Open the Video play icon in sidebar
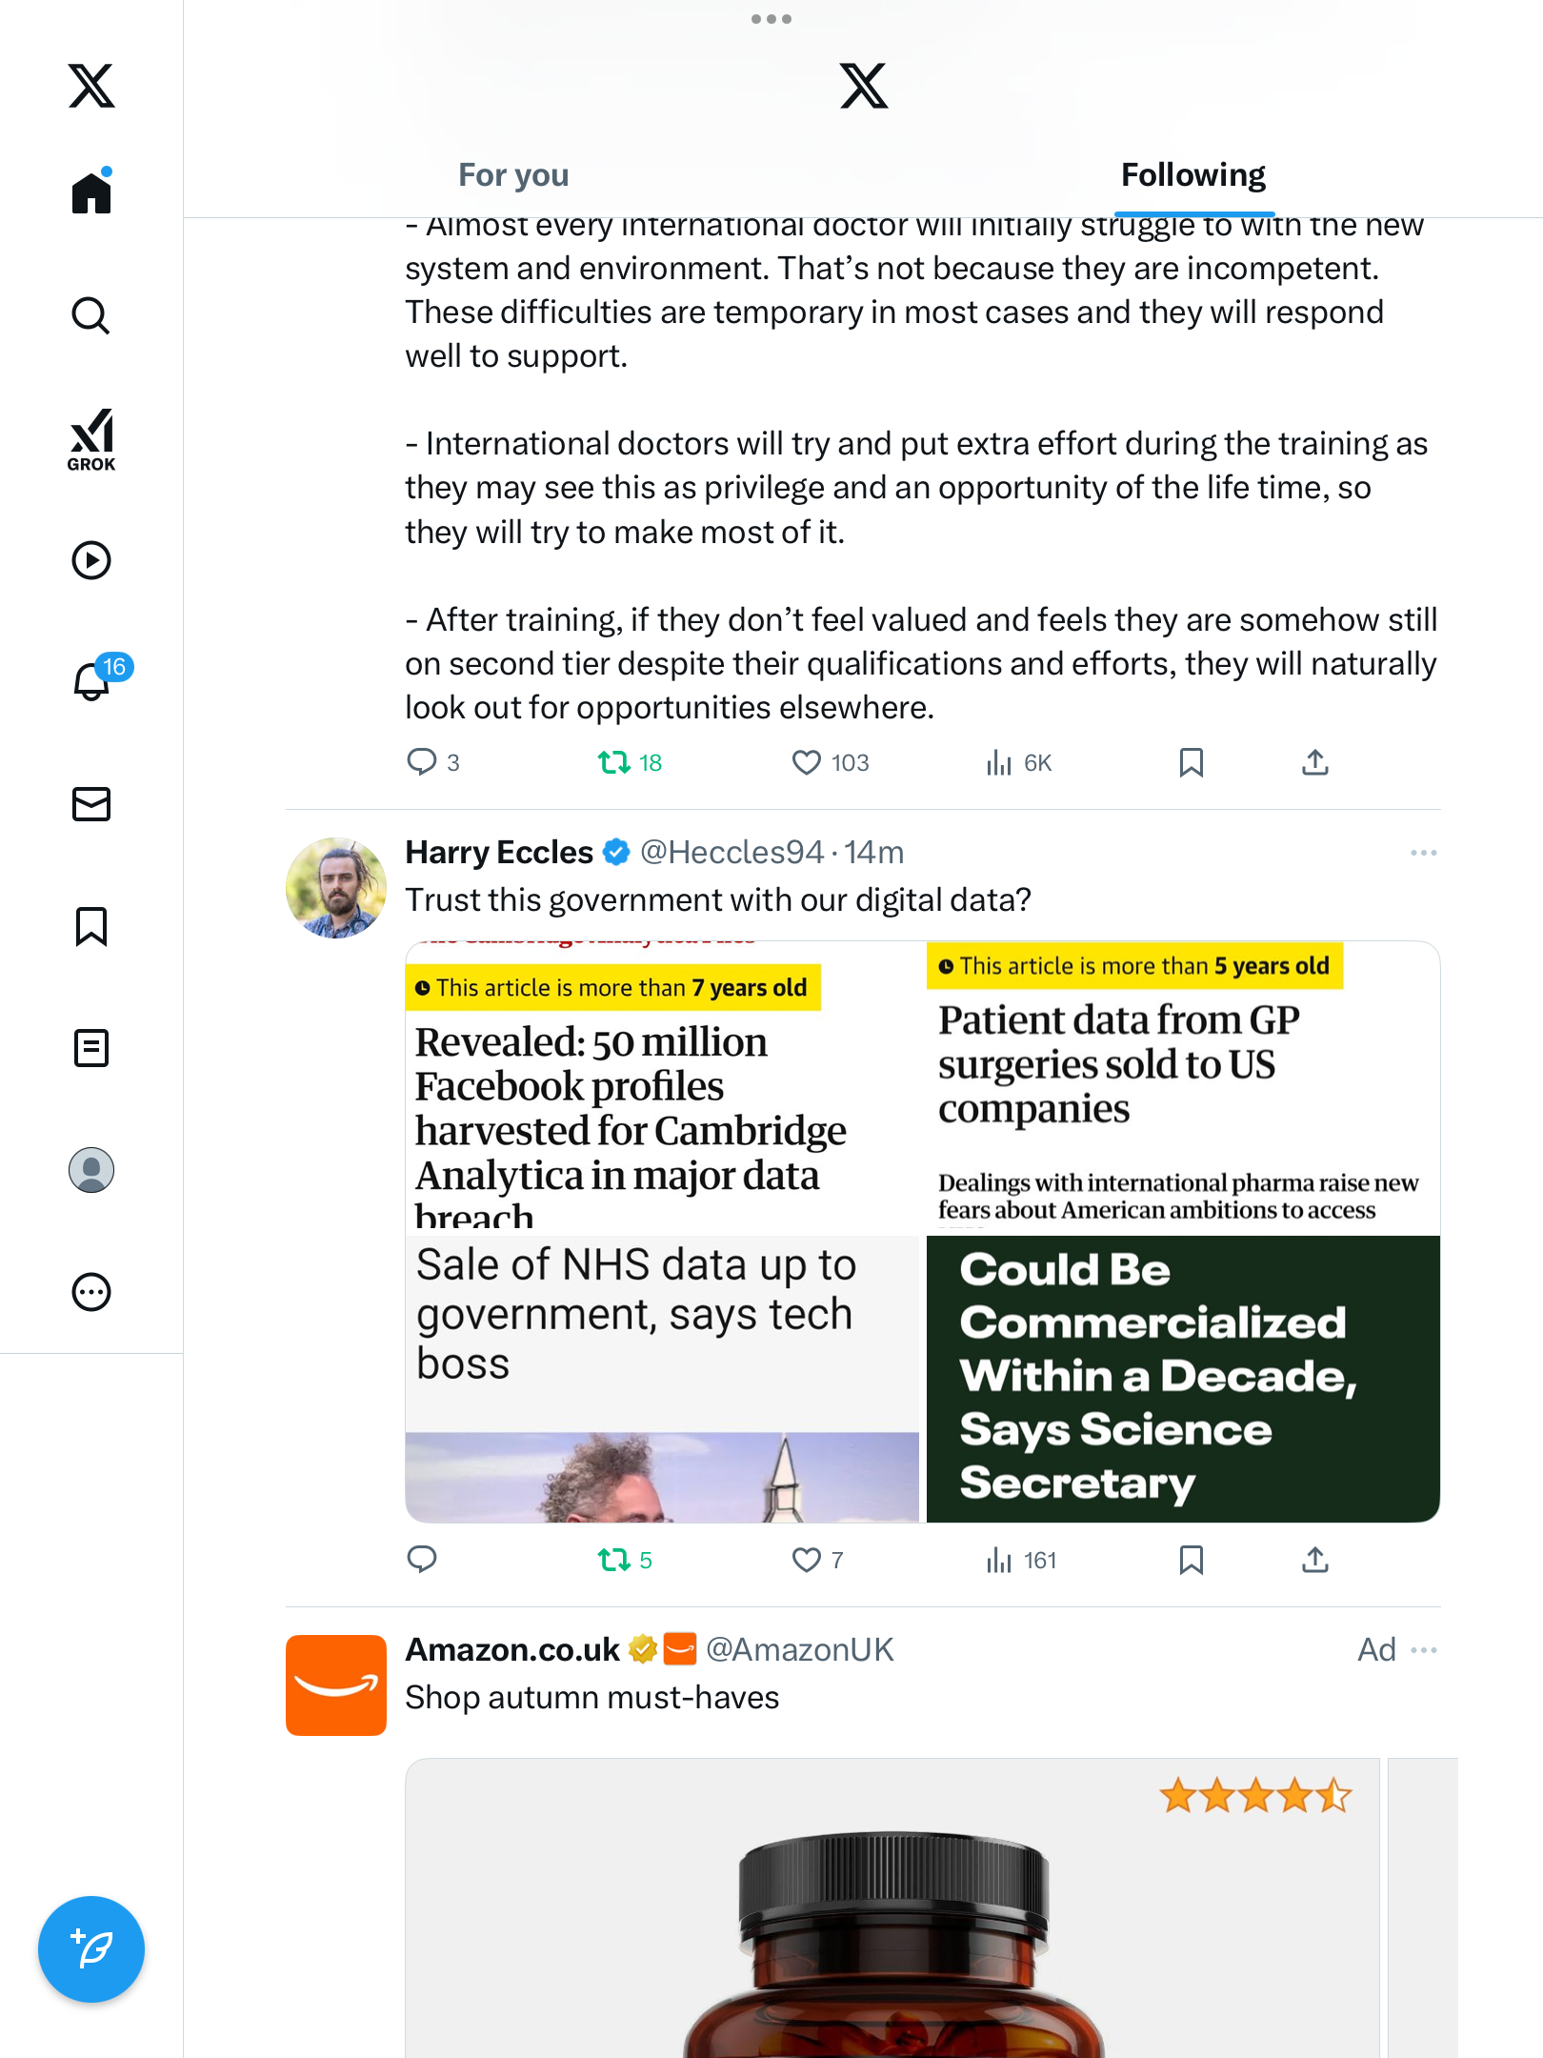The width and height of the screenshot is (1543, 2058). (91, 560)
